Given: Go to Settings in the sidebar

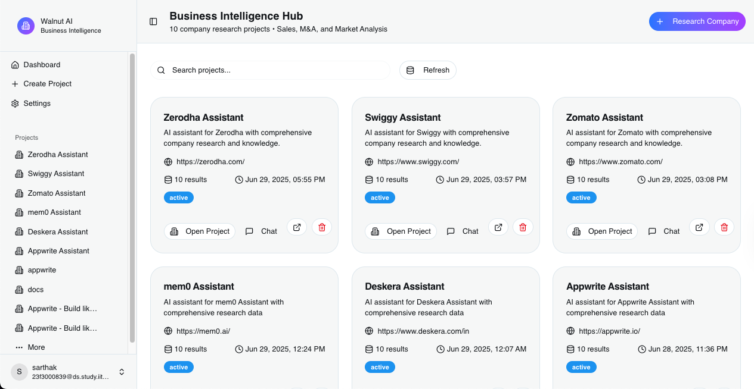Looking at the screenshot, I should (37, 103).
